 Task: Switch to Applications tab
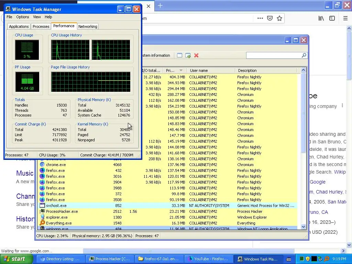pyautogui.click(x=19, y=26)
